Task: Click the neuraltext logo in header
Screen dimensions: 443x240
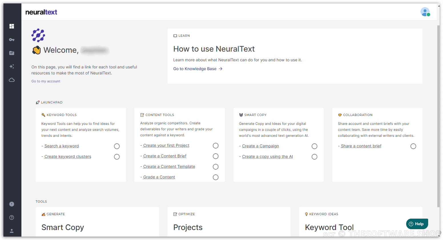Action: coord(41,12)
